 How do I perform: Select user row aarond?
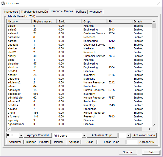(x=79, y=41)
